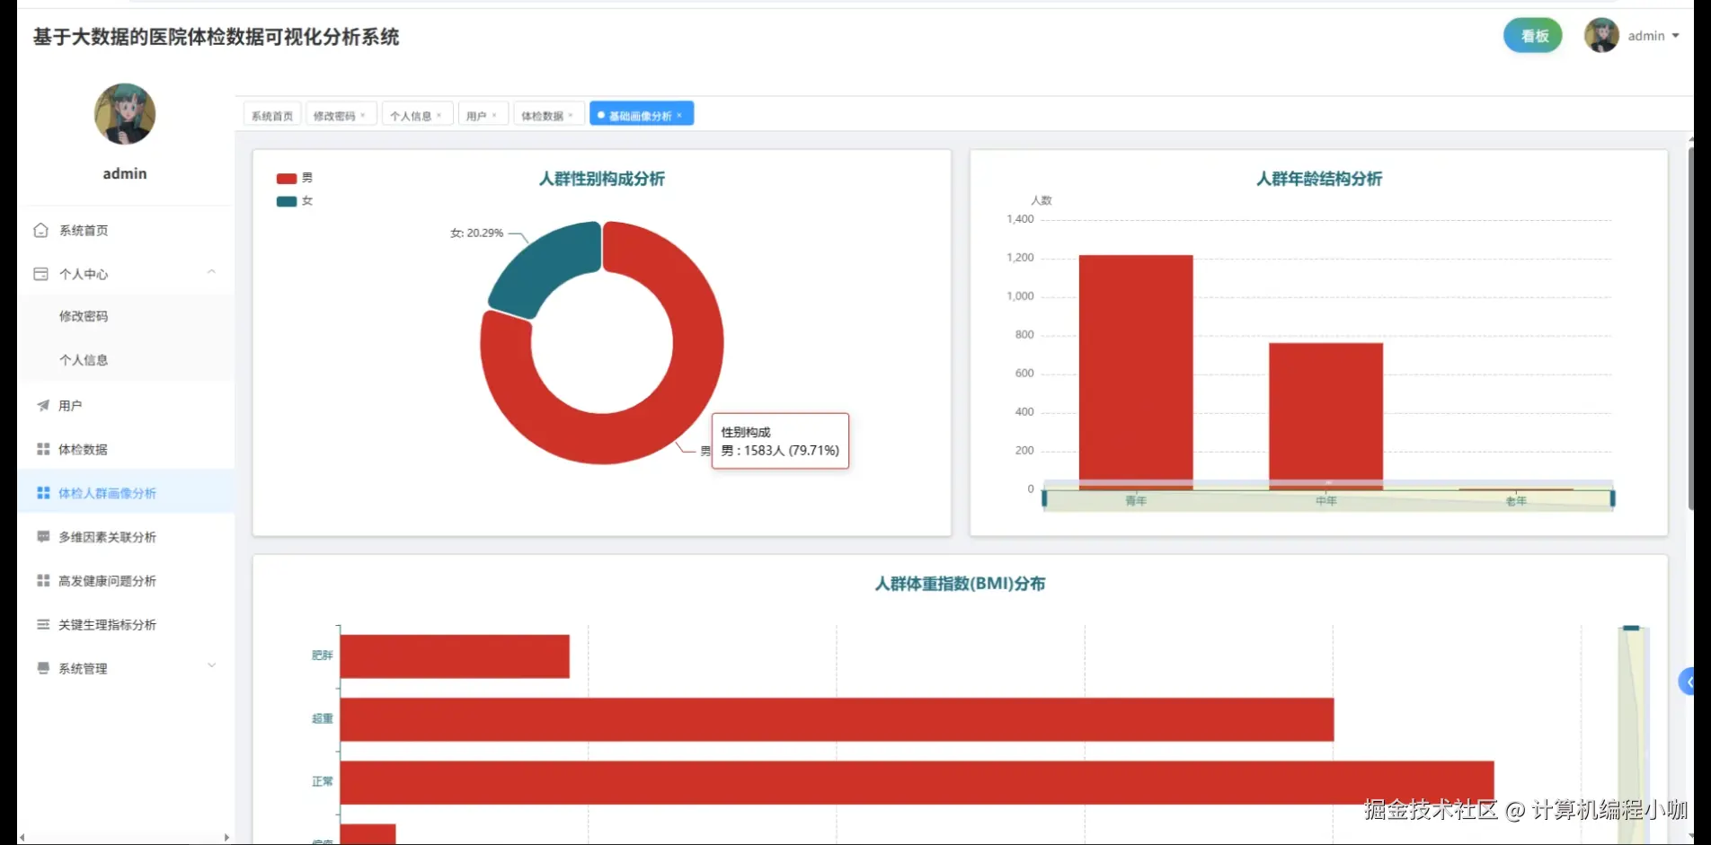This screenshot has height=845, width=1711.
Task: Click the 青年 bar in age chart
Action: [x=1136, y=372]
